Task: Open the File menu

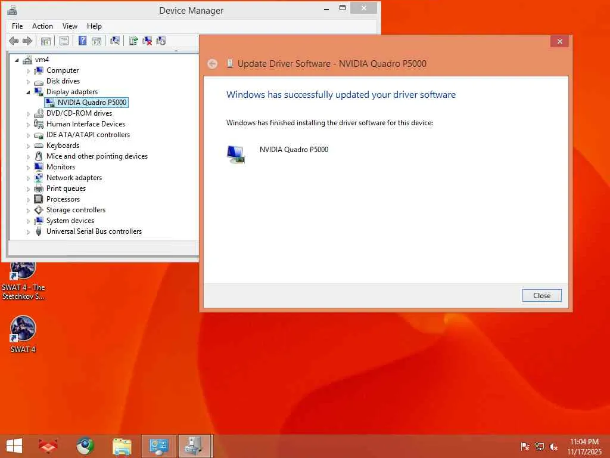Action: [x=17, y=26]
